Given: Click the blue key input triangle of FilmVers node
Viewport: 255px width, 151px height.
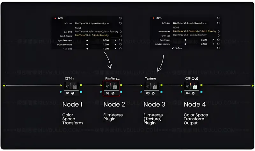Looking at the screenshot, I should click(x=101, y=92).
